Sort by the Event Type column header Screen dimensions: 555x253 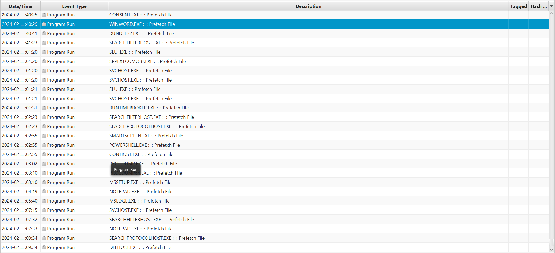tap(74, 6)
